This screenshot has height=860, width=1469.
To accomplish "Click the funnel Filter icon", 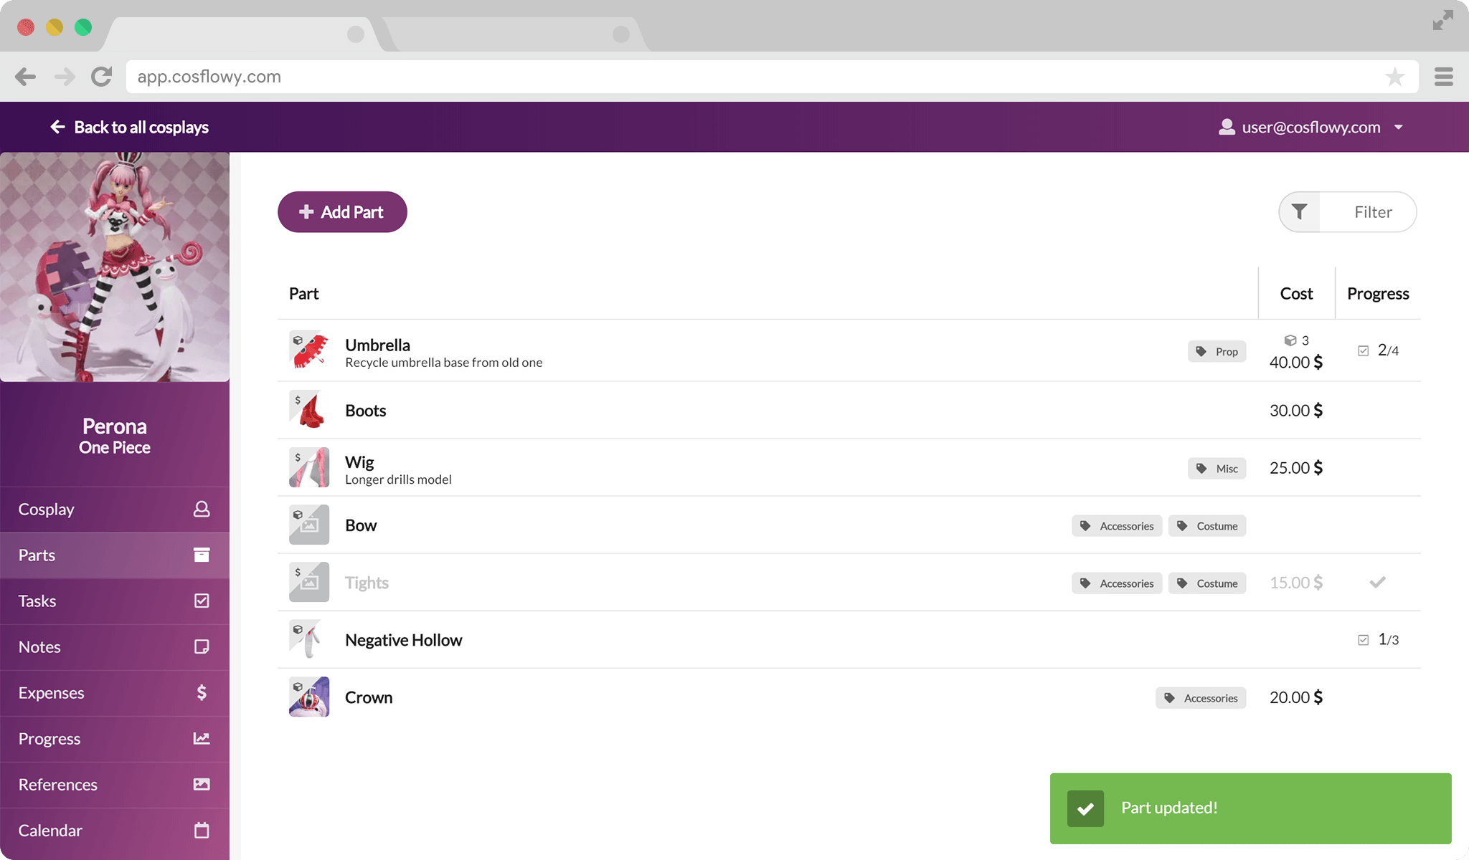I will (1299, 211).
